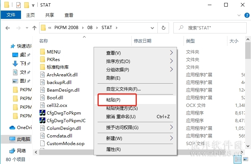Open pinned 桌面 shortcut in sidebar

[21, 55]
